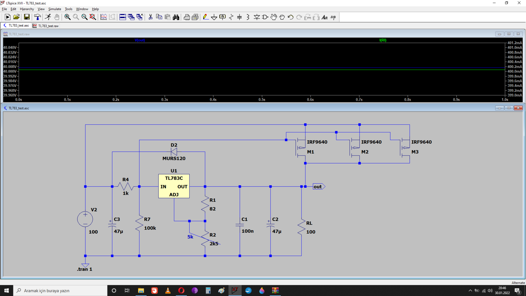Click the V2 voltage source symbol
526x296 pixels.
click(85, 219)
